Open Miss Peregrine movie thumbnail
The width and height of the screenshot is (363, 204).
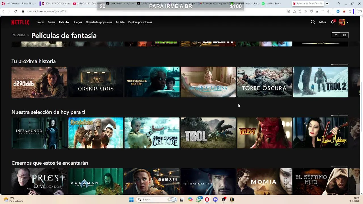point(152,82)
